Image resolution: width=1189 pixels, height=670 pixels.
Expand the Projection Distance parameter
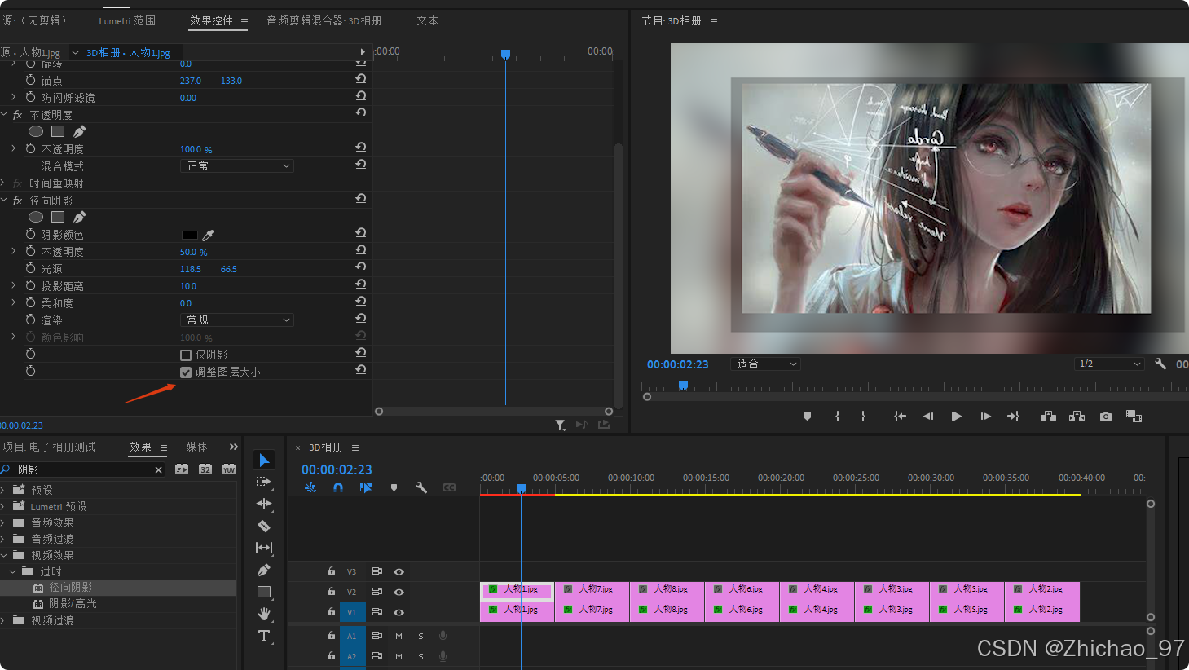[13, 285]
